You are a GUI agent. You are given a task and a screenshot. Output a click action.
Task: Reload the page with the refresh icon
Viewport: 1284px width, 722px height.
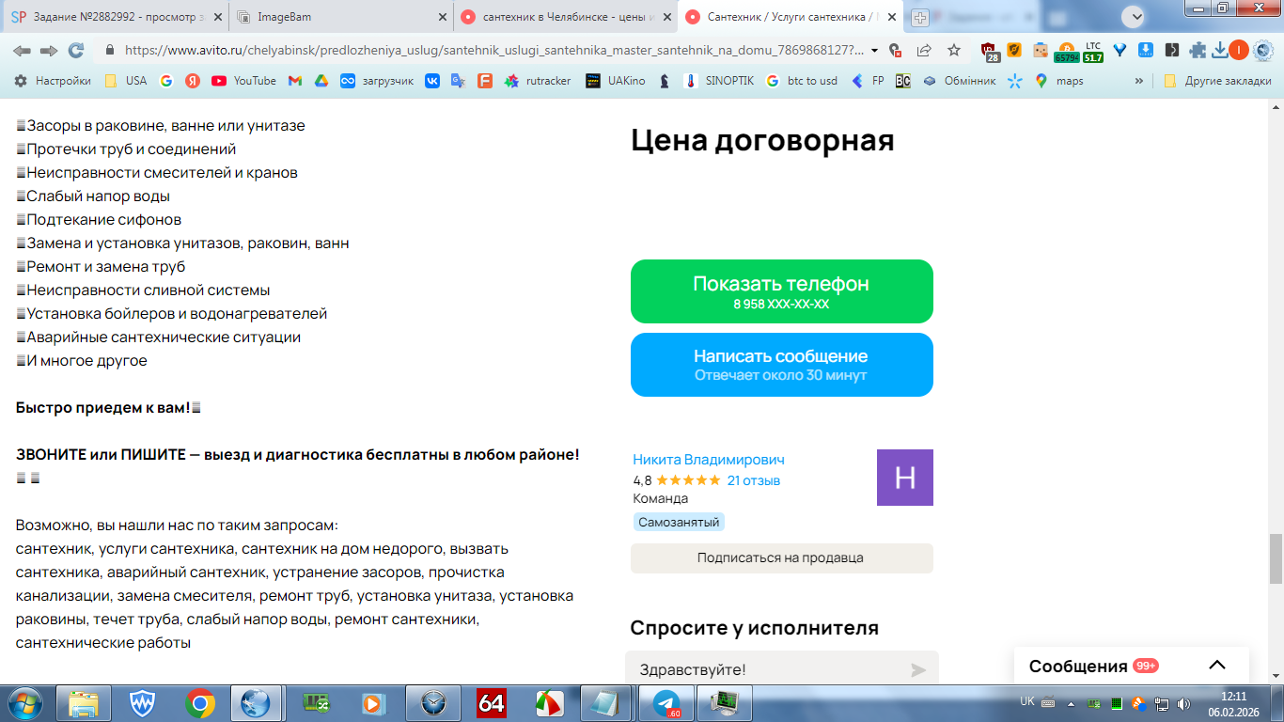(76, 51)
